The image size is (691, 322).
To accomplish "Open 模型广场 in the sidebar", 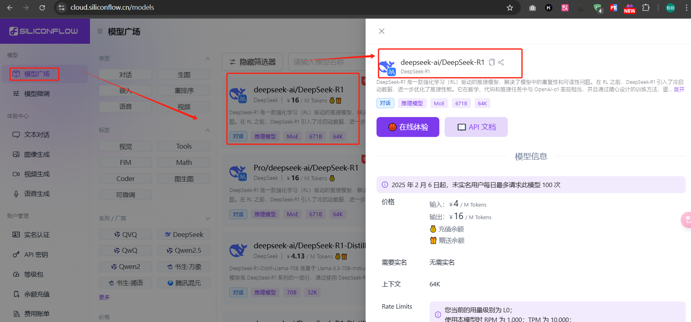I will pos(45,74).
